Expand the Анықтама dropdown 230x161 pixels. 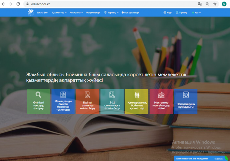[76, 13]
